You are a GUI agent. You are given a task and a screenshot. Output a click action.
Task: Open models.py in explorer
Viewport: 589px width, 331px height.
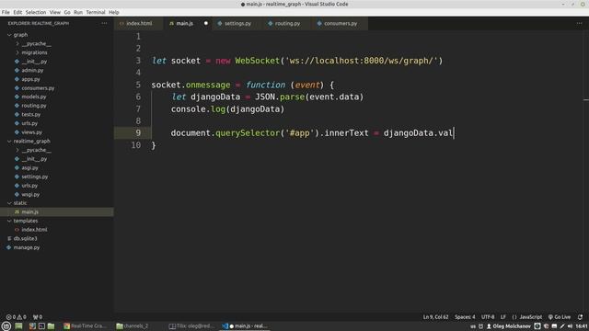click(x=34, y=97)
